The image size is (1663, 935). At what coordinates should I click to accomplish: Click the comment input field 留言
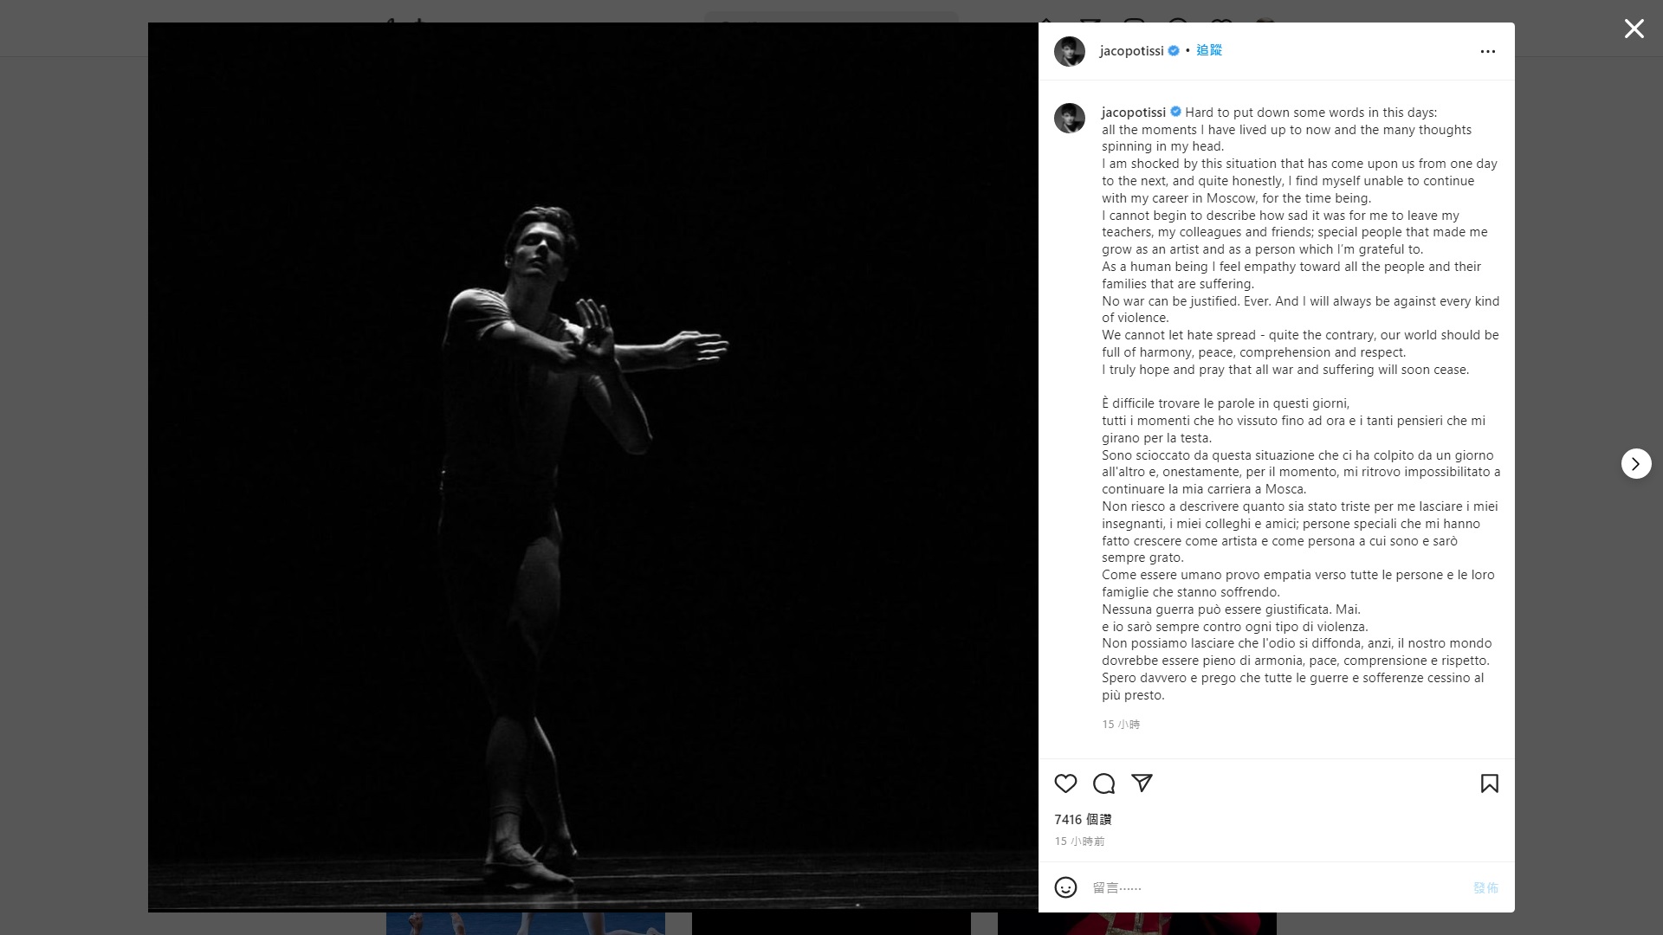click(x=1273, y=887)
